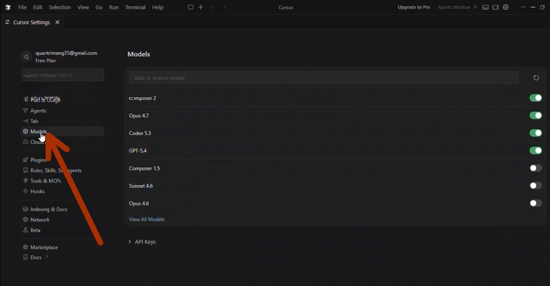Navigate back with left arrow icon

(x=212, y=7)
